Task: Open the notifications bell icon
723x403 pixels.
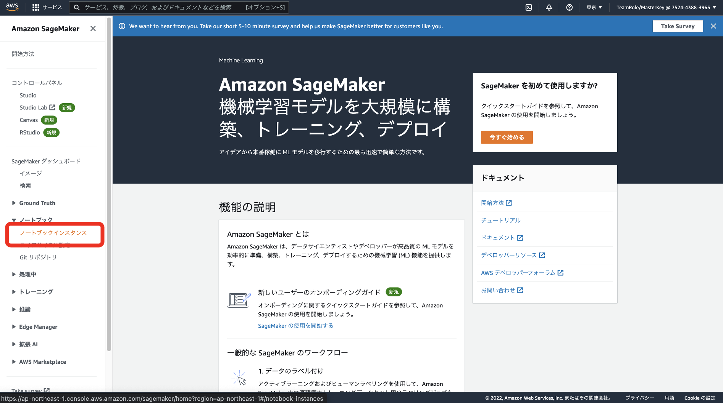Action: click(x=549, y=7)
